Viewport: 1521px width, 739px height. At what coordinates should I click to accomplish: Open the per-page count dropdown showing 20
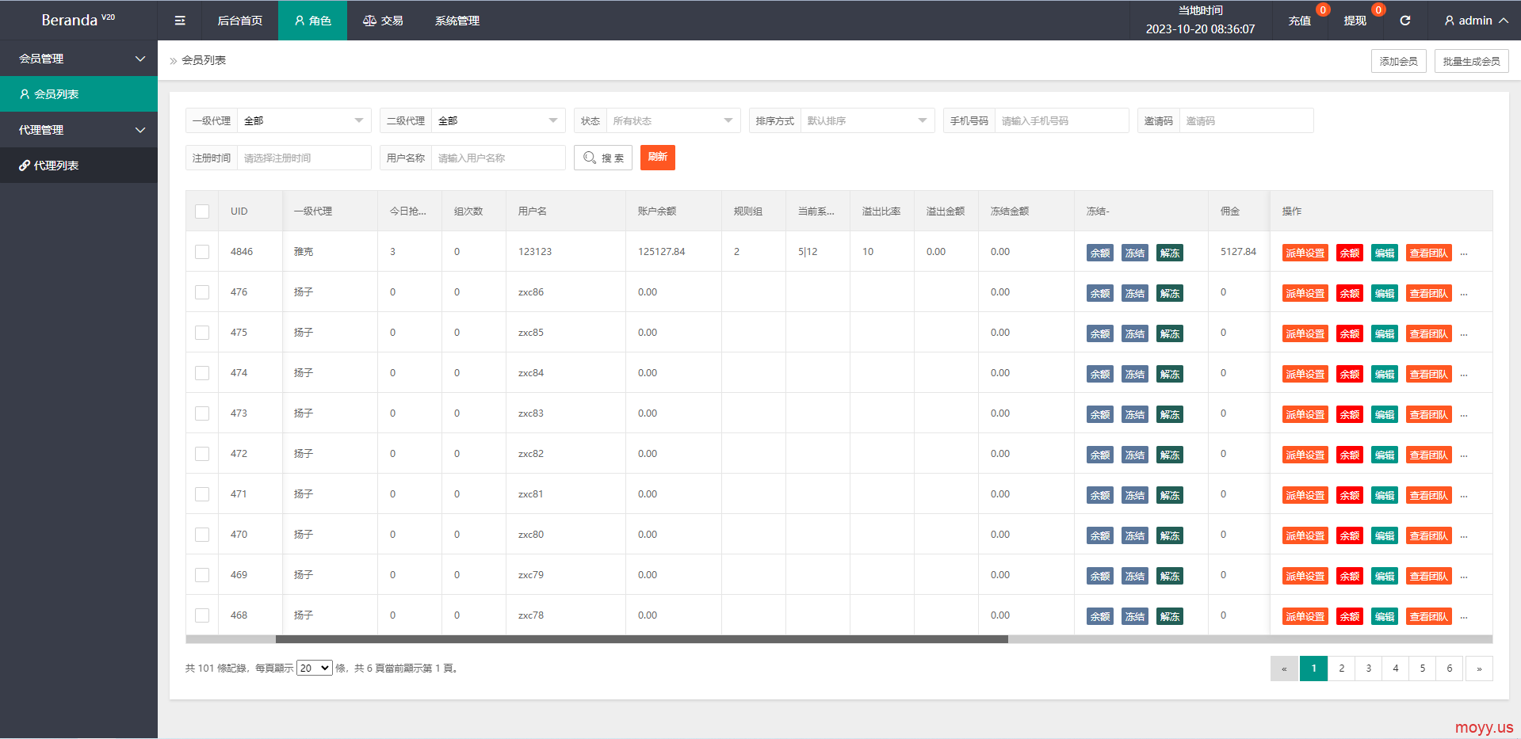coord(315,668)
